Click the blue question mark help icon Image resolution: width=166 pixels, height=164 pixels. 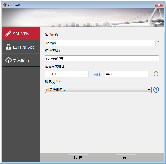[x=156, y=90]
